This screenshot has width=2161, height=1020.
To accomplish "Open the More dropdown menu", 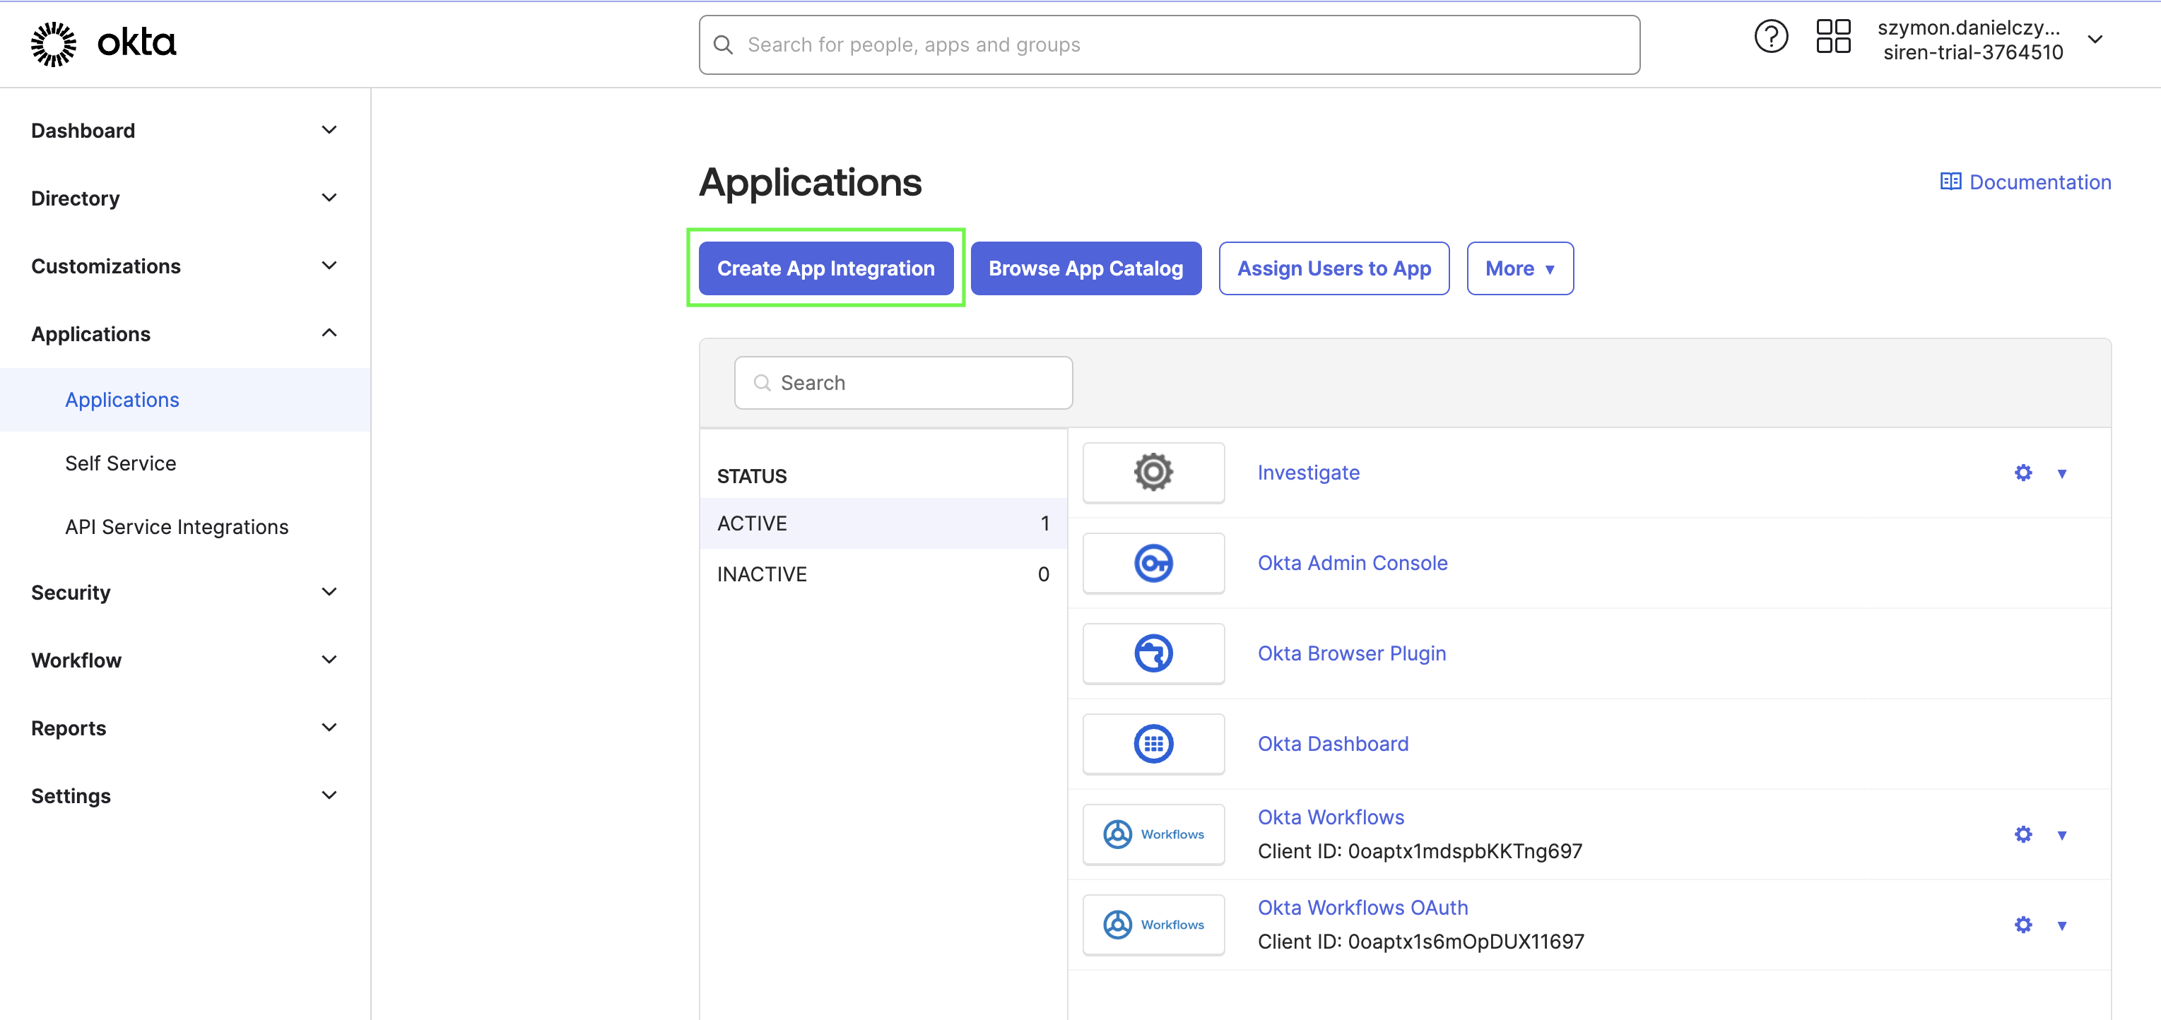I will (x=1520, y=268).
